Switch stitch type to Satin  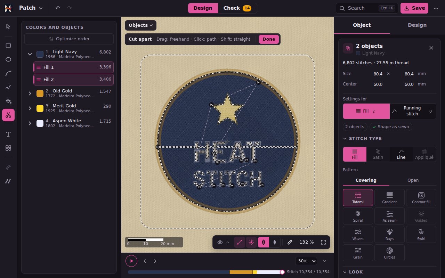pos(378,154)
